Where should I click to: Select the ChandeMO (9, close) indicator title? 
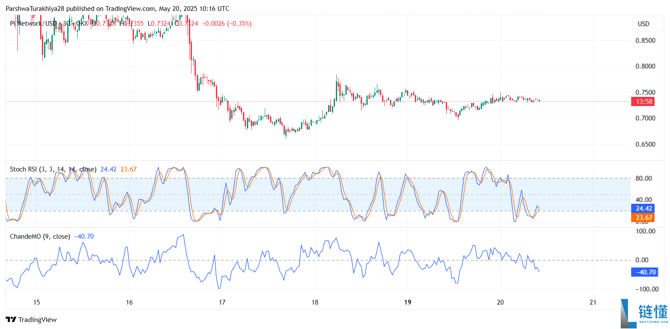pyautogui.click(x=40, y=236)
